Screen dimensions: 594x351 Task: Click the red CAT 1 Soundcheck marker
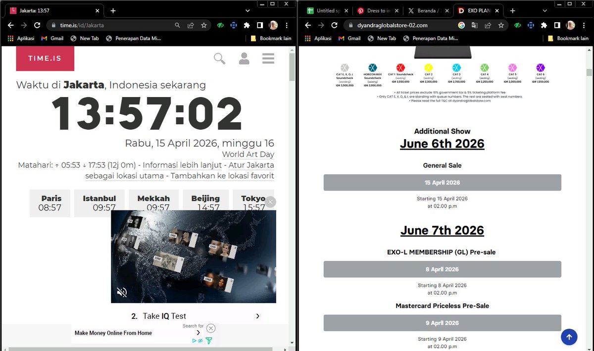[400, 68]
